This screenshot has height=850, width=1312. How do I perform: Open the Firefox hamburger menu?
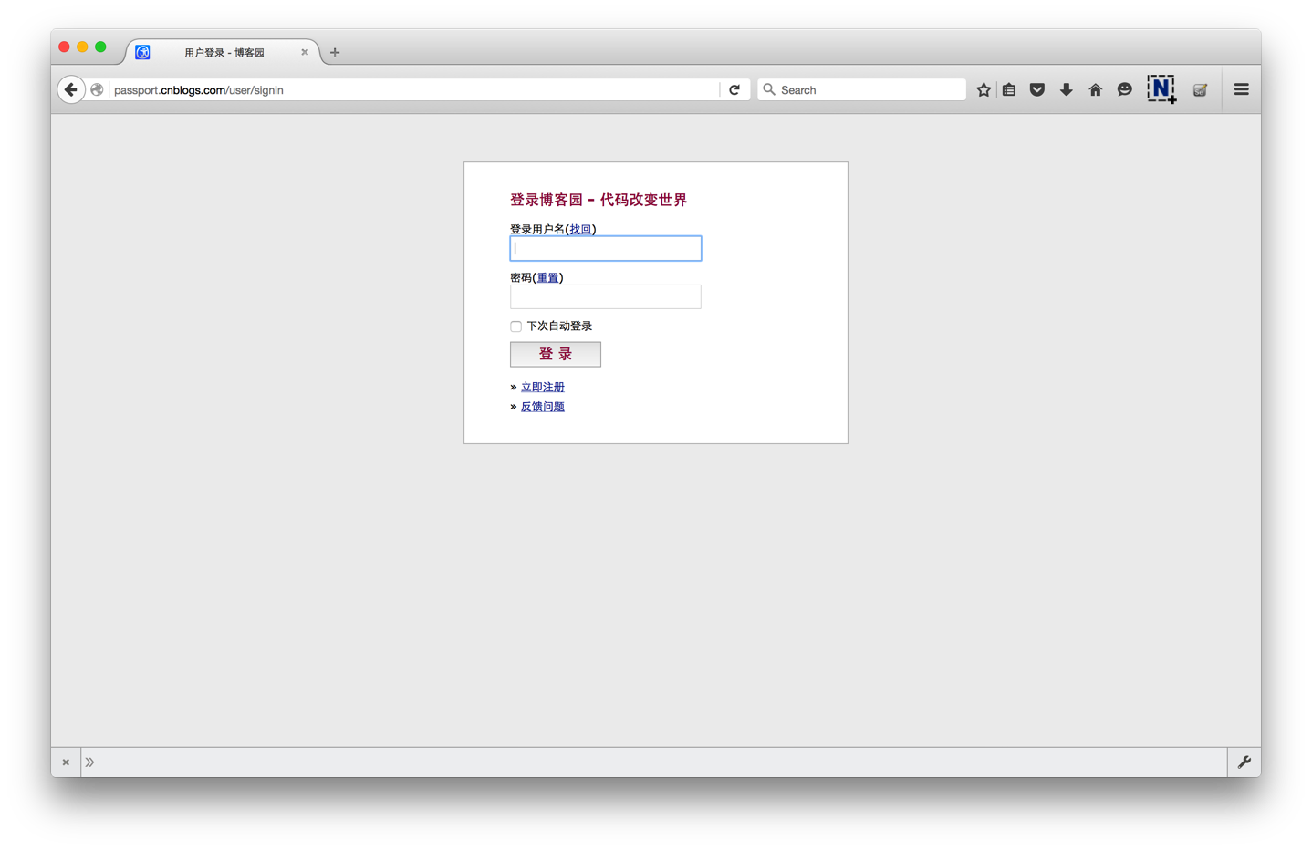click(1241, 89)
